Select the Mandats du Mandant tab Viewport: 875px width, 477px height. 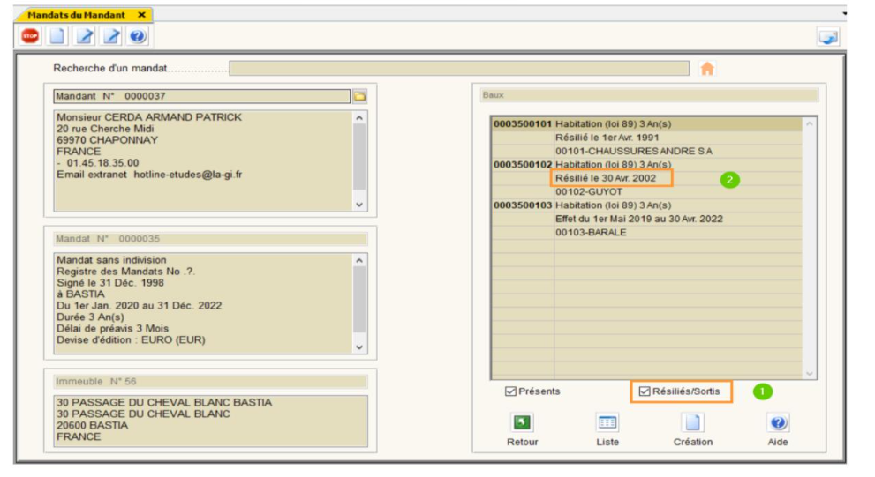pos(74,16)
